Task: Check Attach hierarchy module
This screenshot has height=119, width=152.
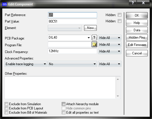Action: click(x=63, y=104)
